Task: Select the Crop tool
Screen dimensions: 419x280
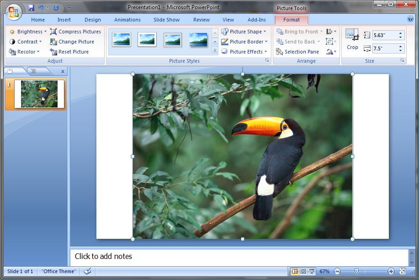Action: click(352, 39)
